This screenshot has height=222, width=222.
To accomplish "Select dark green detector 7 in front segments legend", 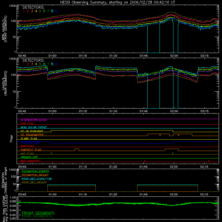I will [x=48, y=11].
